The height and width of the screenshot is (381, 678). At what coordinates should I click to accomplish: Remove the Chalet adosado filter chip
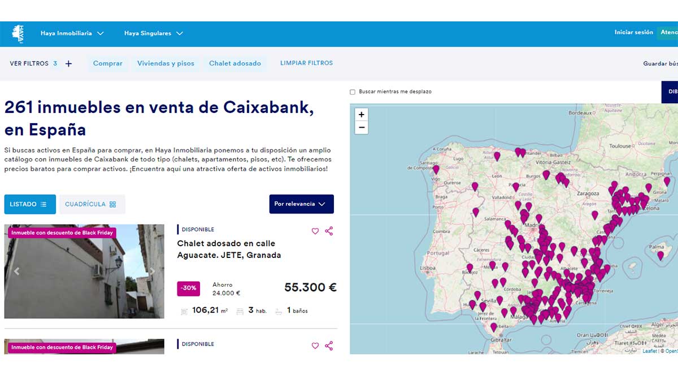[234, 64]
